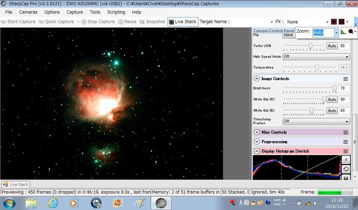This screenshot has height=210, width=358.
Task: Click the Brightness value field showing 78
Action: point(344,88)
